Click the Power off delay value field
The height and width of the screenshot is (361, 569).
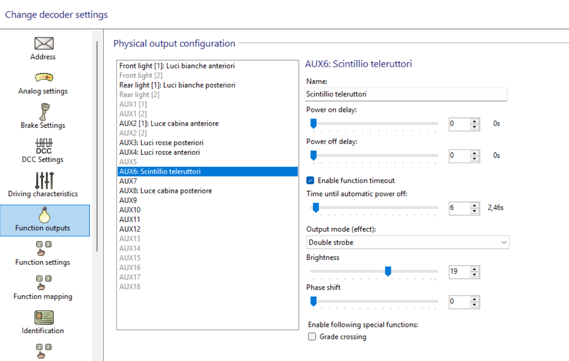pos(459,156)
